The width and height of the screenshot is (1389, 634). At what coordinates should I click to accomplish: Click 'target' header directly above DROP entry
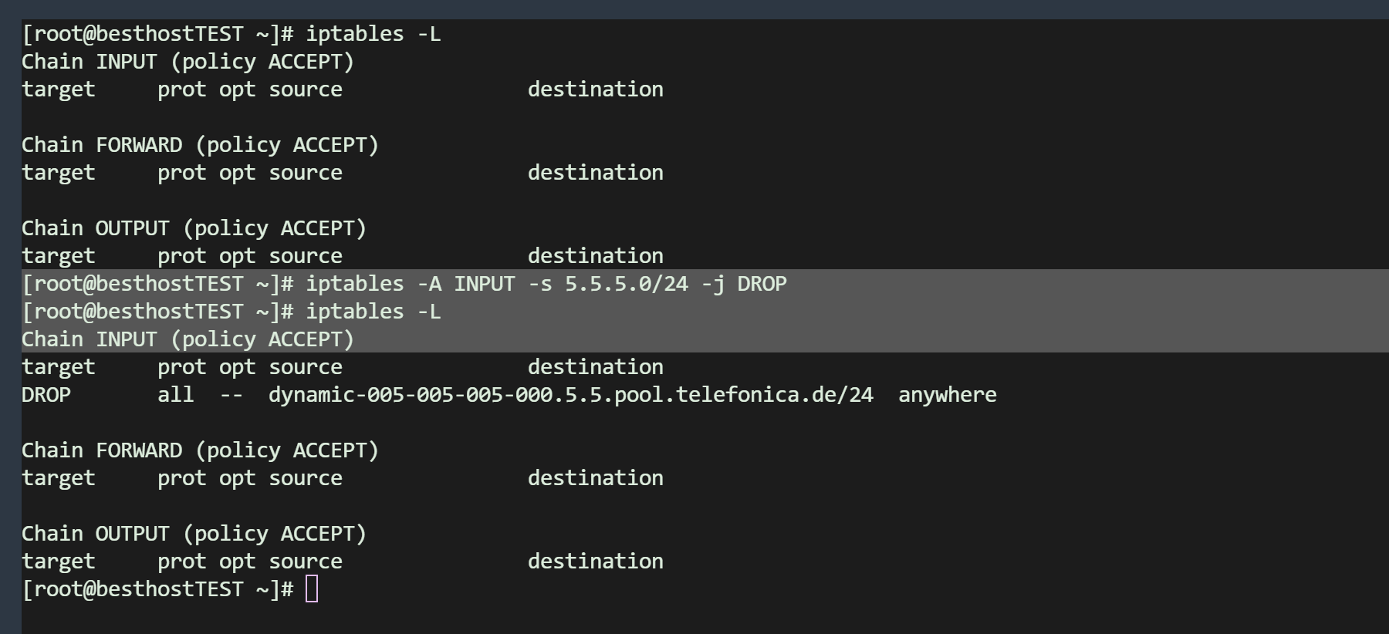click(59, 367)
